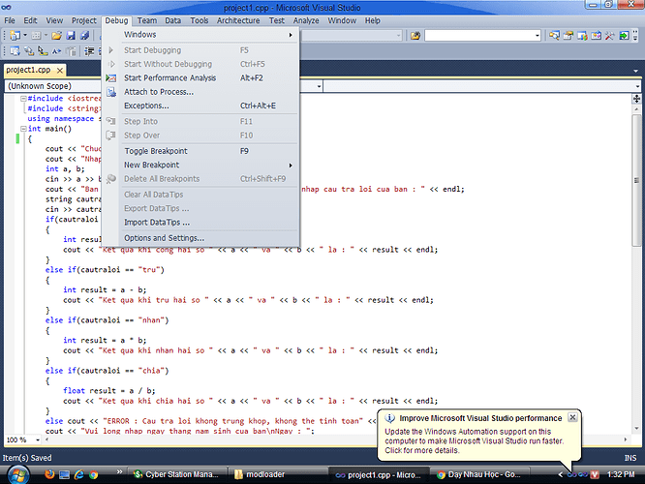Click the vertical scrollbar thumb in editor
The image size is (645, 484).
[x=637, y=180]
